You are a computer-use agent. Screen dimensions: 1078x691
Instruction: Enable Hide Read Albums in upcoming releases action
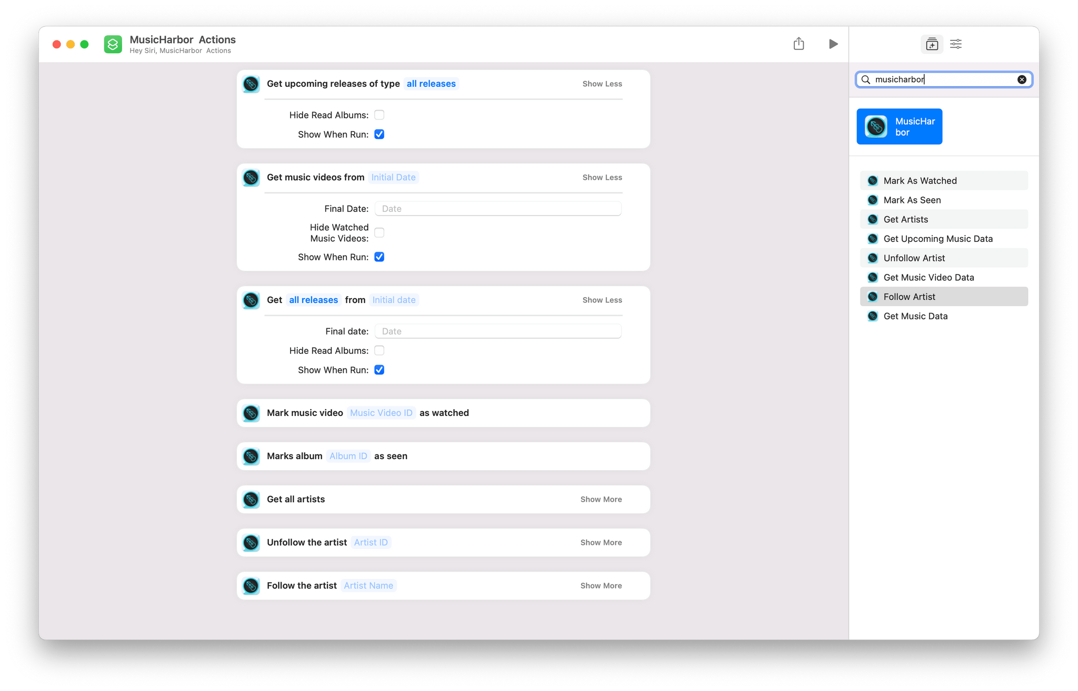click(379, 115)
